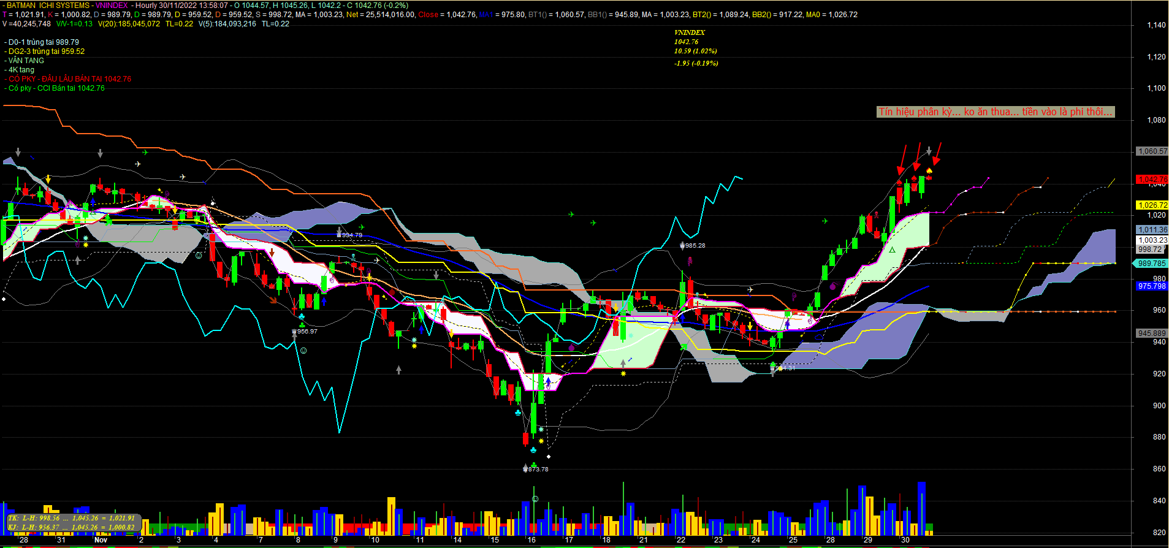Click the 956.97 swing label on the chart

tap(307, 332)
